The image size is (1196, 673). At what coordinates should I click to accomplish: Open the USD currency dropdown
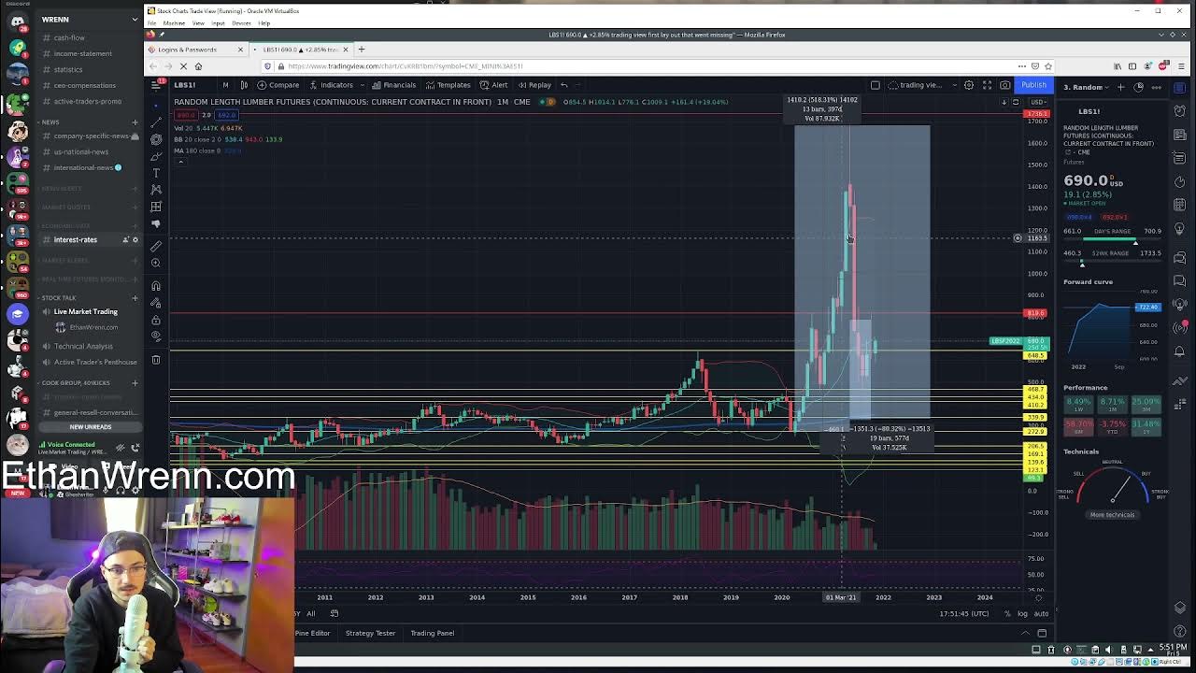pyautogui.click(x=1037, y=101)
